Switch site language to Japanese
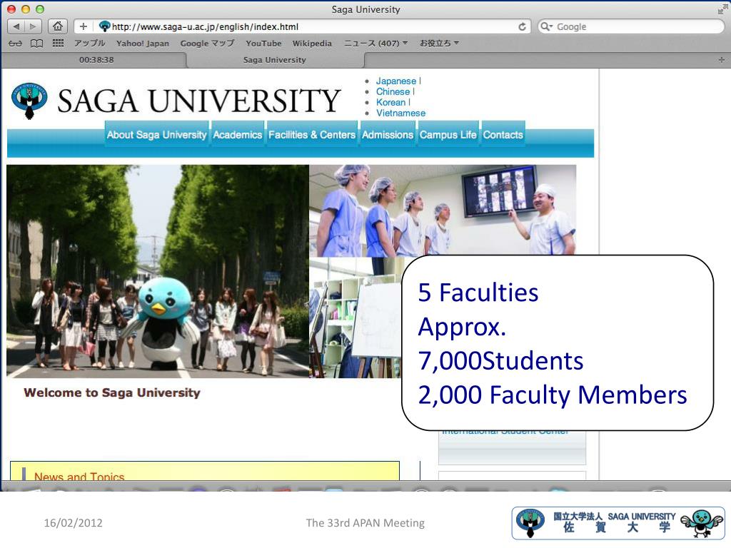Screen dimensions: 731x548 396,81
